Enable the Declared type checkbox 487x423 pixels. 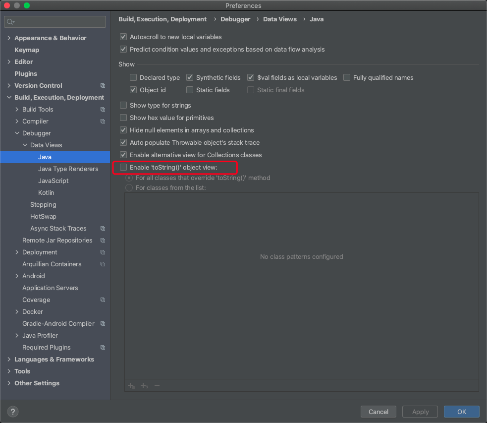(x=133, y=78)
